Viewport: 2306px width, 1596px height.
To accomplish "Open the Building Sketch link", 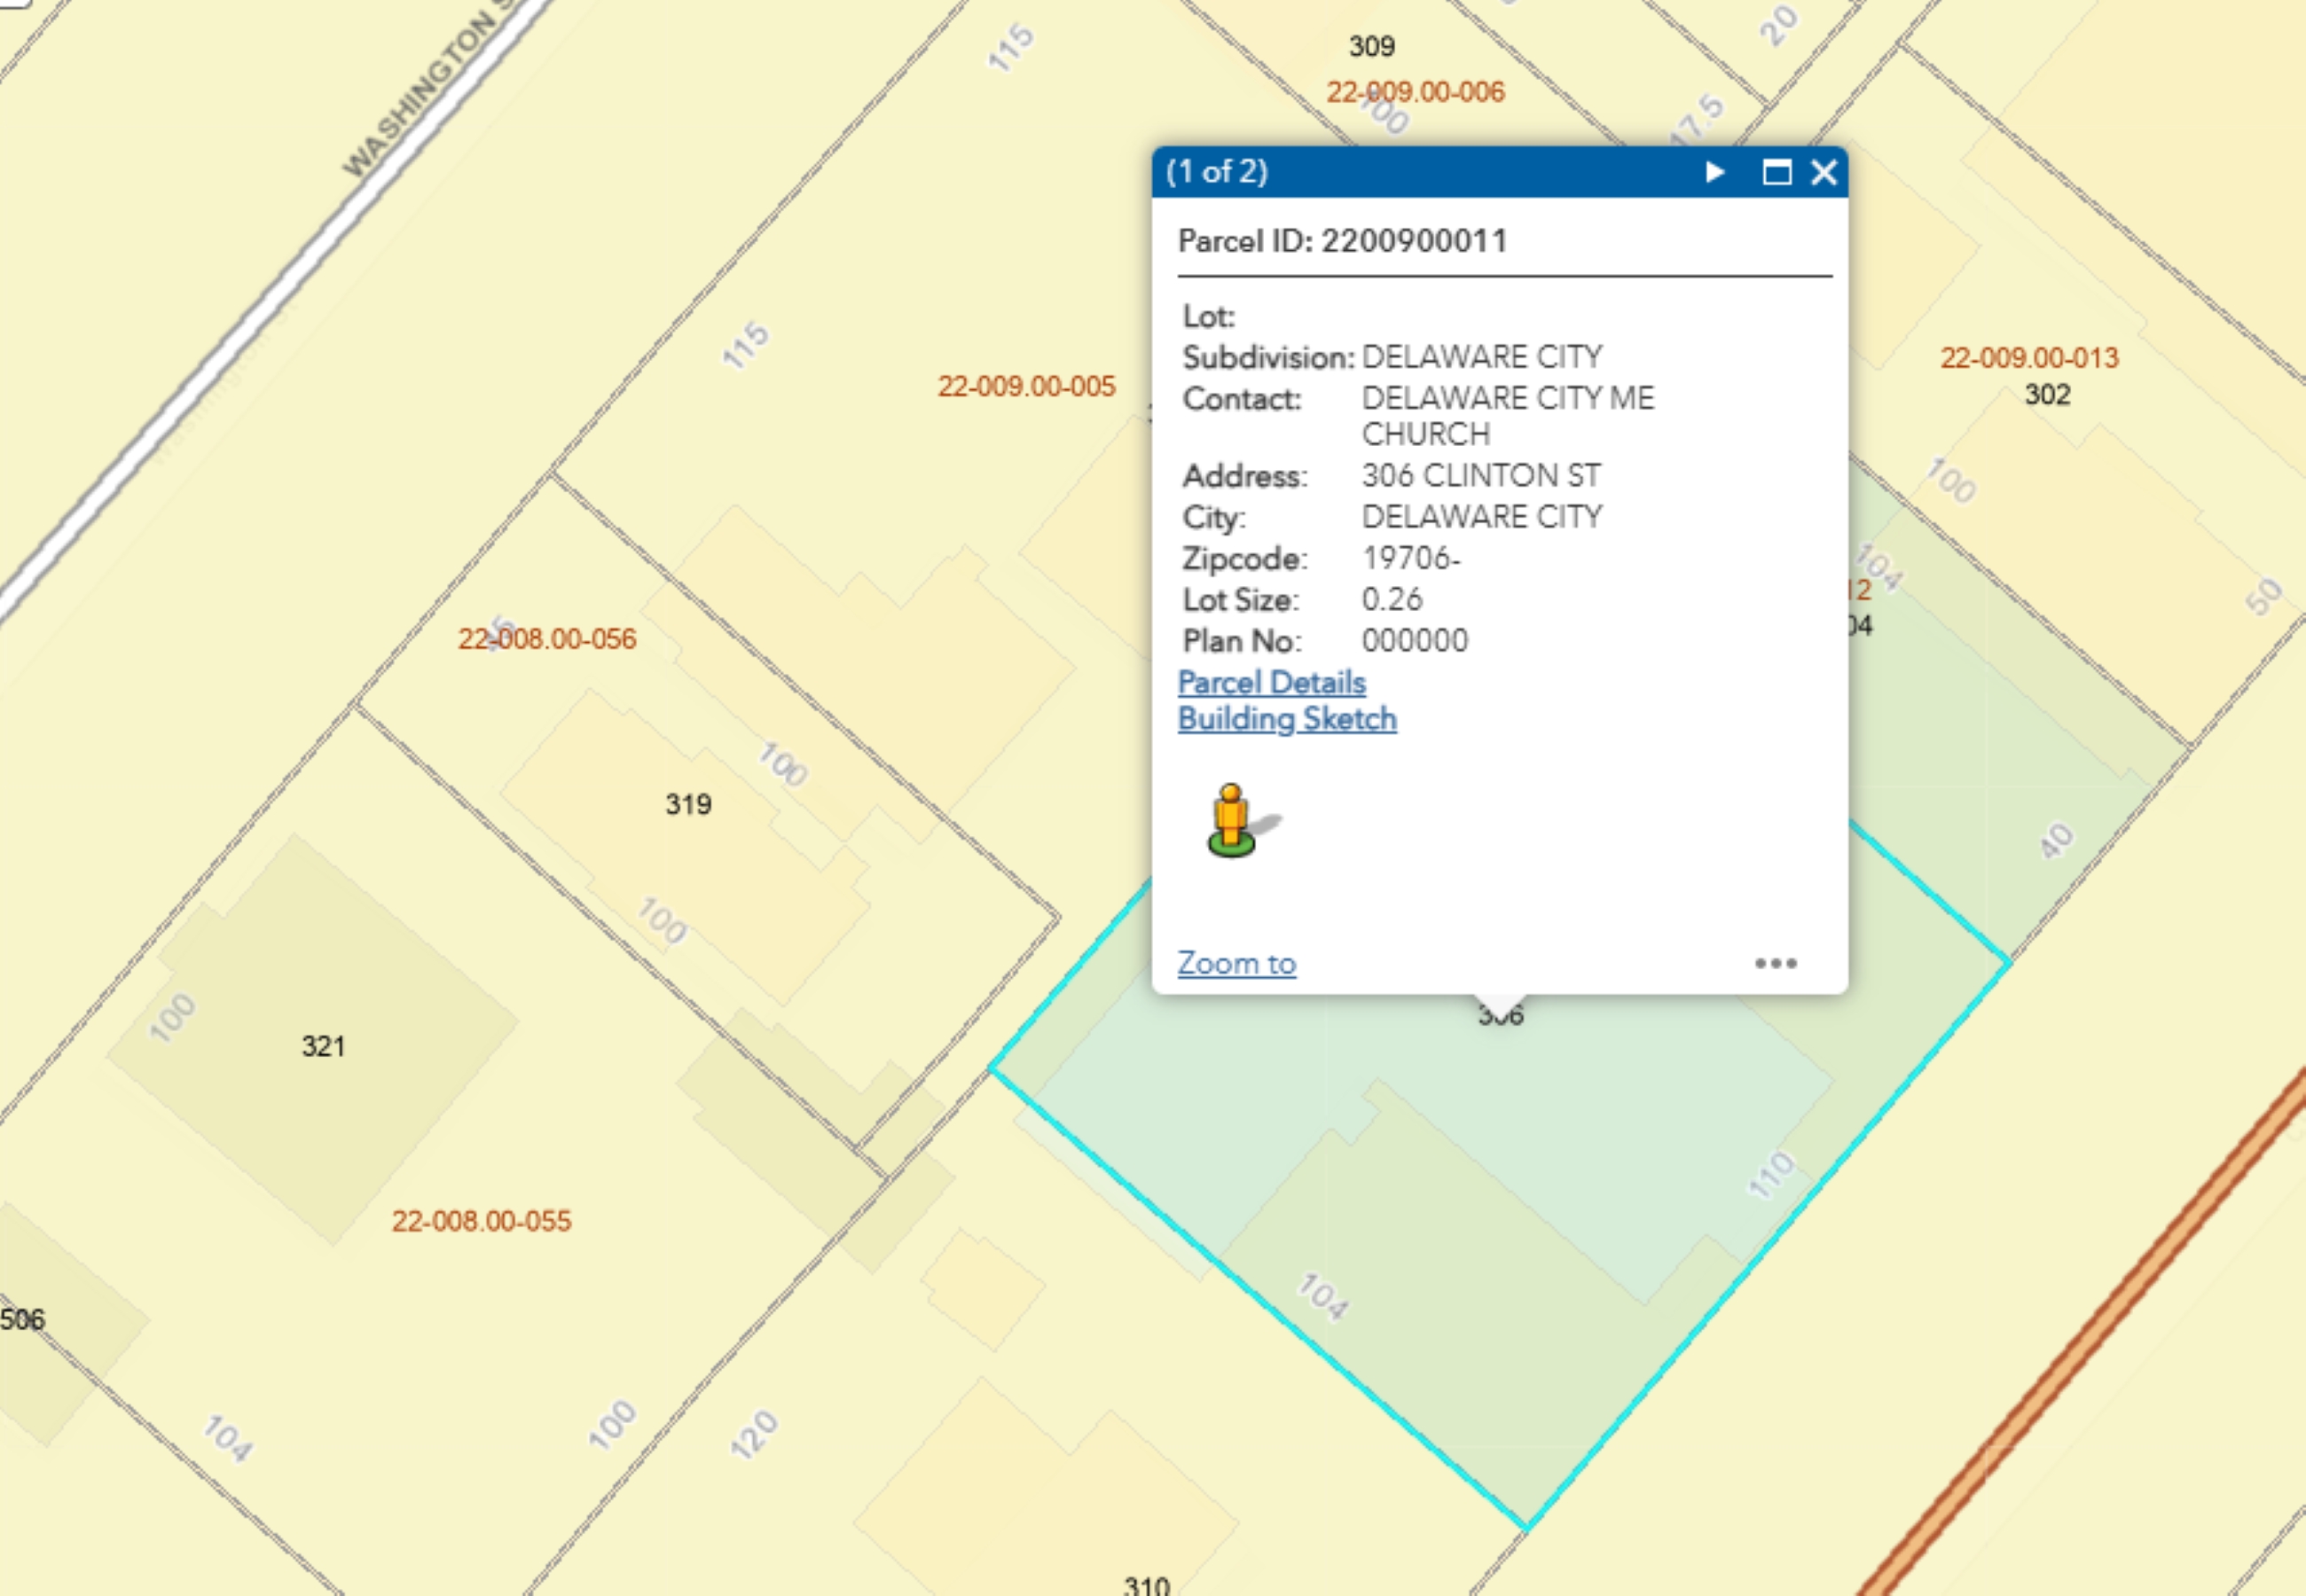I will [1286, 719].
